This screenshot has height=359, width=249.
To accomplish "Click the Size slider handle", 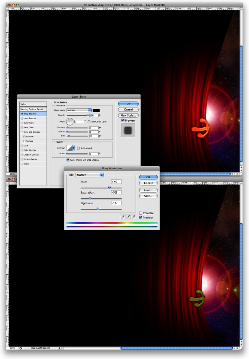I will pos(69,136).
